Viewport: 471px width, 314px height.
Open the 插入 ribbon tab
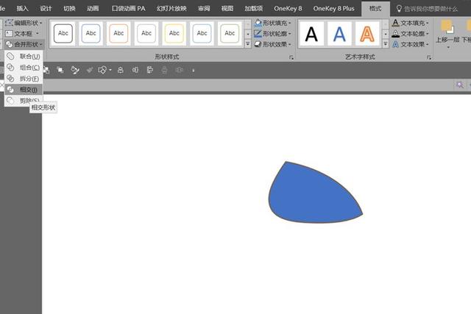(x=22, y=8)
